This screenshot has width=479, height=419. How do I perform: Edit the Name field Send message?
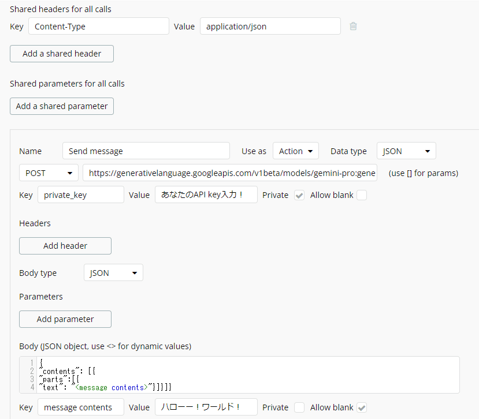[x=146, y=151]
